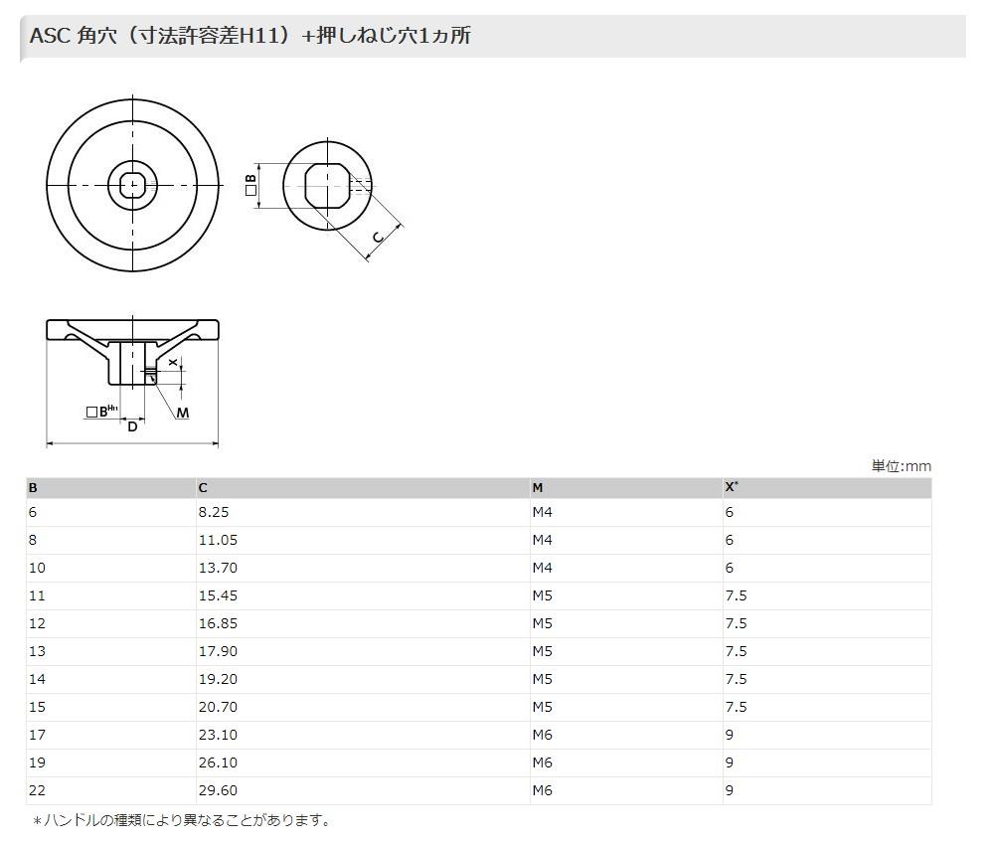994x845 pixels.
Task: Click B value 22 in the last row
Action: coord(36,791)
